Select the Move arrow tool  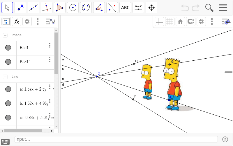(7, 8)
